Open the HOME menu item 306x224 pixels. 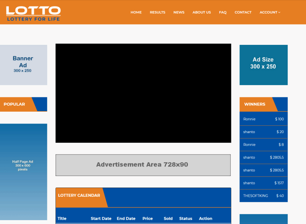[136, 12]
